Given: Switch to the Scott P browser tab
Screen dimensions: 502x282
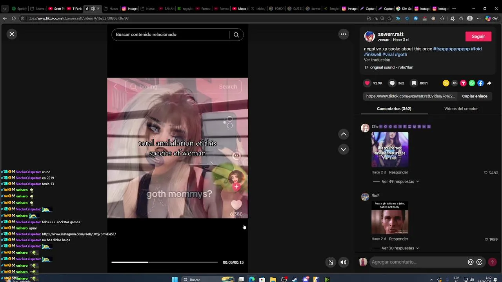Looking at the screenshot, I should point(56,9).
